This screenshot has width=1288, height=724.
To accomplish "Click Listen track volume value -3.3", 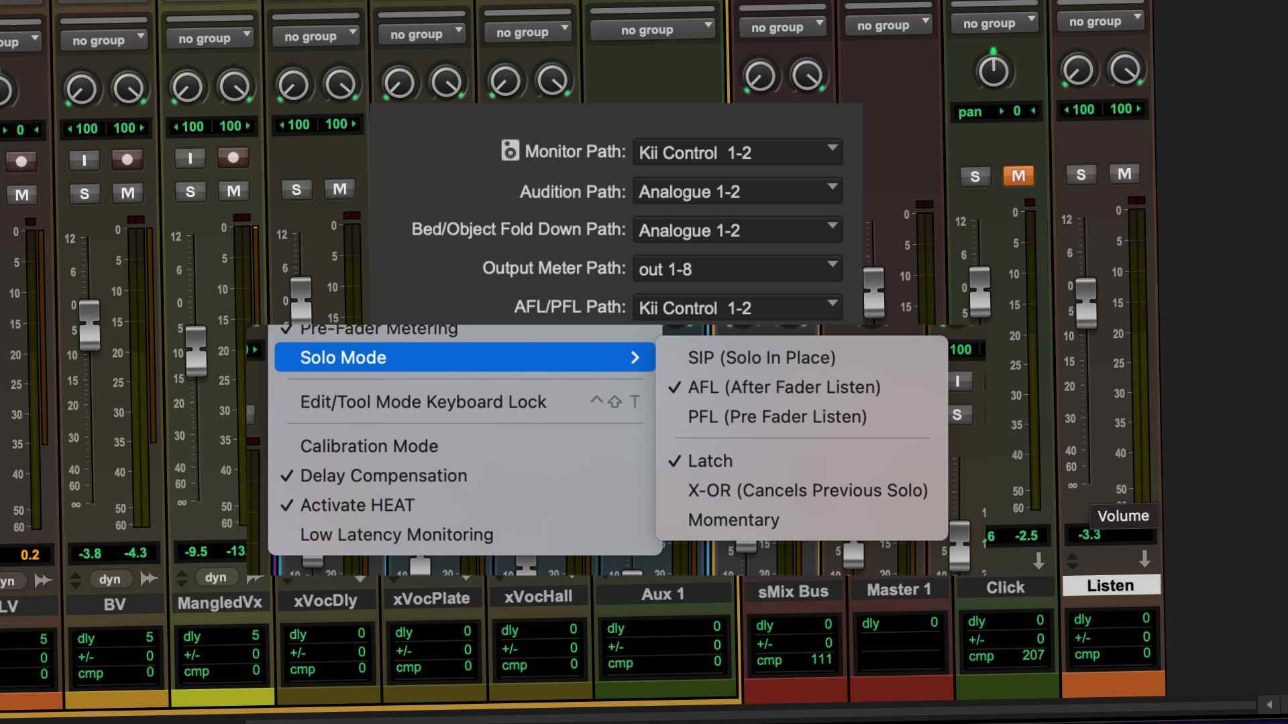I will tap(1089, 534).
